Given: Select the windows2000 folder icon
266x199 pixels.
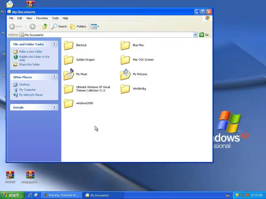Looking at the screenshot, I should pyautogui.click(x=69, y=103).
